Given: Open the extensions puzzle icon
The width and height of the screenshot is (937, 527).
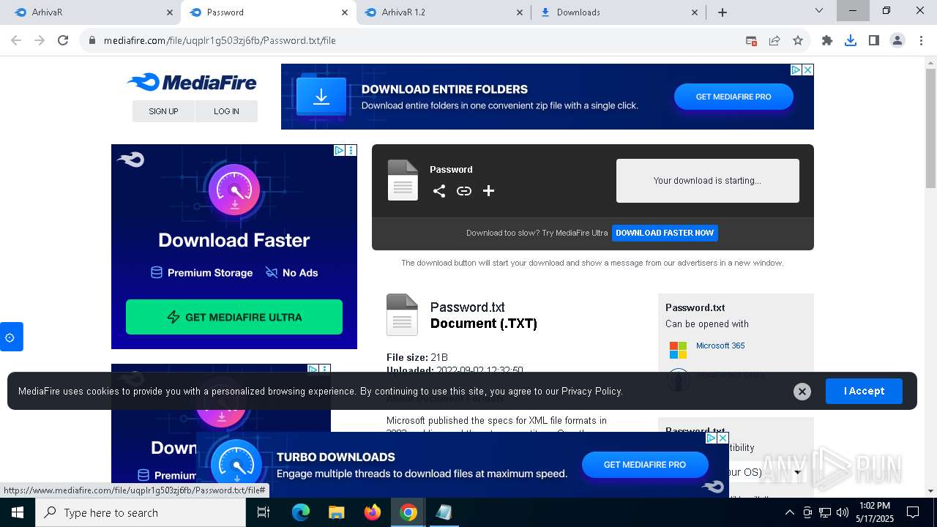Looking at the screenshot, I should pos(827,41).
